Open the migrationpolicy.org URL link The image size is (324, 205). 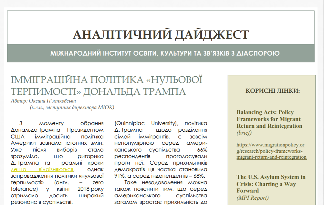pyautogui.click(x=271, y=151)
